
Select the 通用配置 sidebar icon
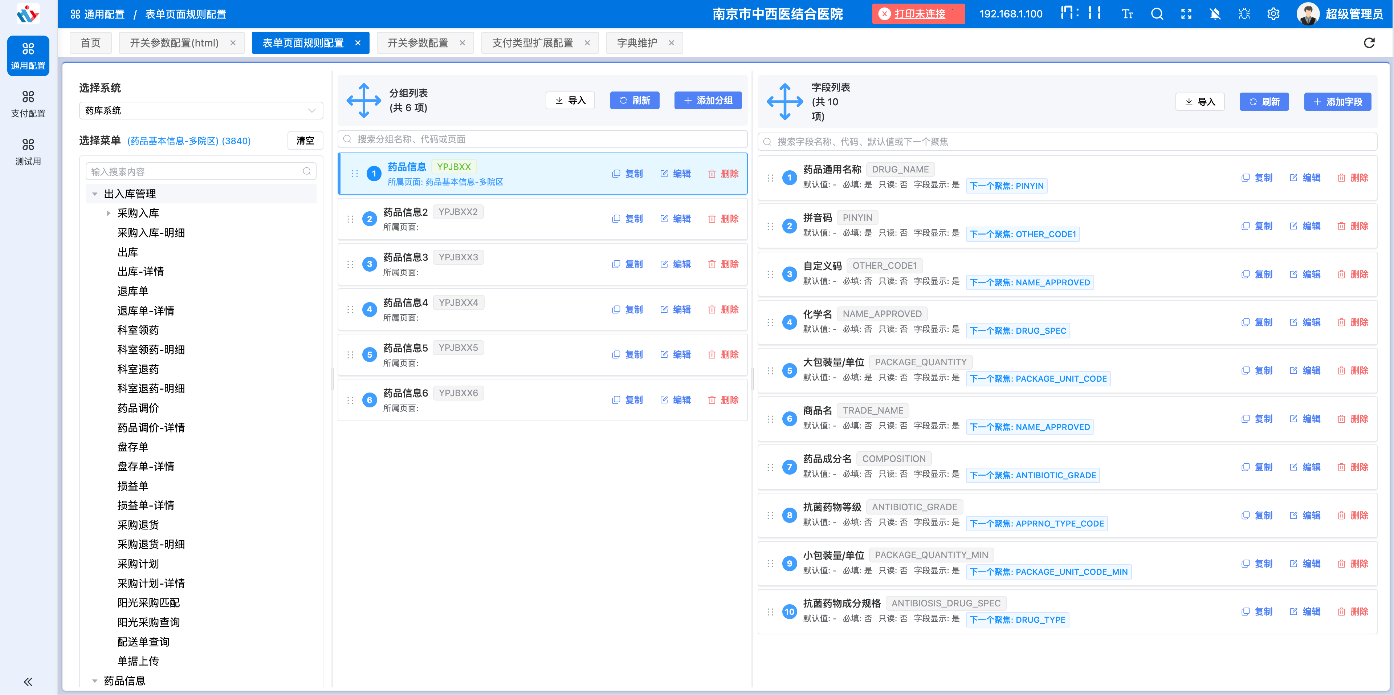(28, 56)
